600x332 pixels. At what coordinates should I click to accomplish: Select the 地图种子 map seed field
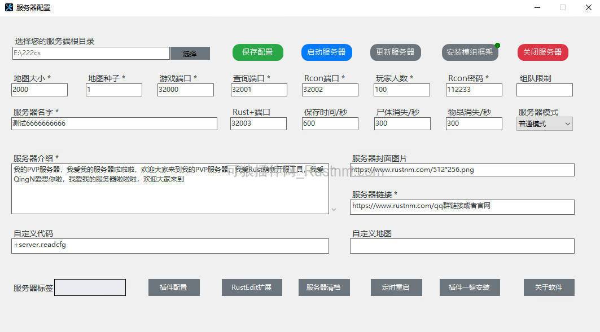(113, 90)
